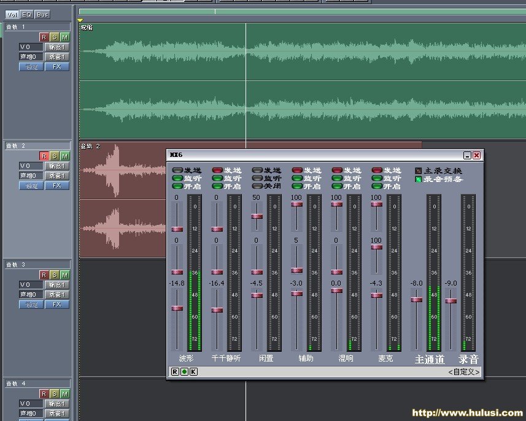This screenshot has width=526, height=421.
Task: Click the green display range bar above tracks
Action: pos(302,12)
